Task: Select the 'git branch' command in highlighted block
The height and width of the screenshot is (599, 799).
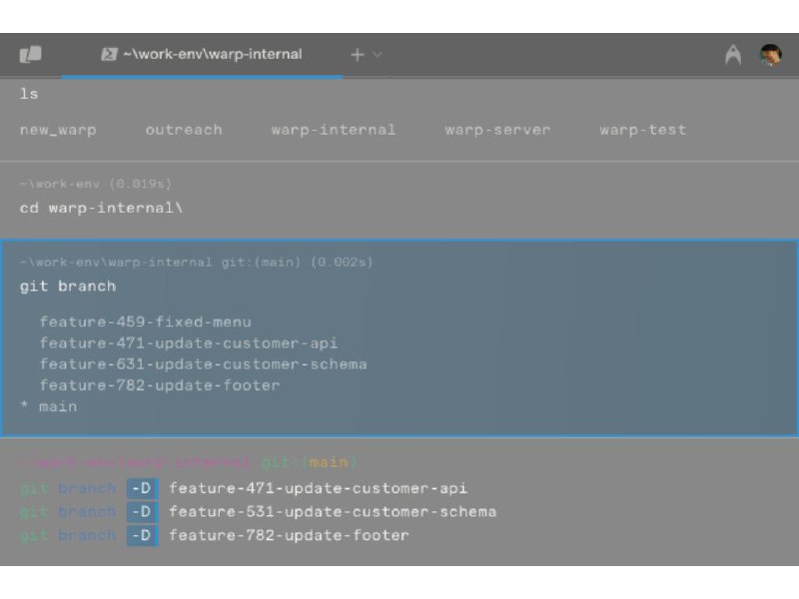Action: click(x=68, y=287)
